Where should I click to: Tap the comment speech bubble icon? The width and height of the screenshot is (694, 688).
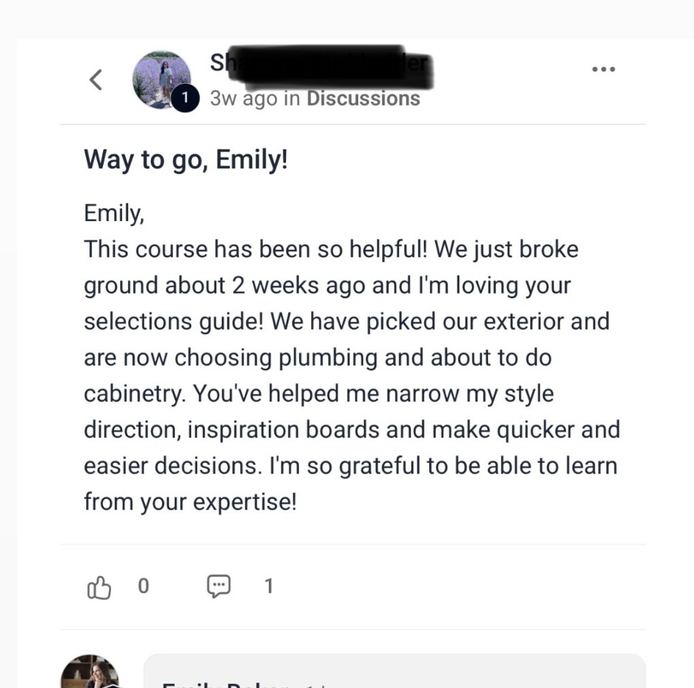pos(219,586)
